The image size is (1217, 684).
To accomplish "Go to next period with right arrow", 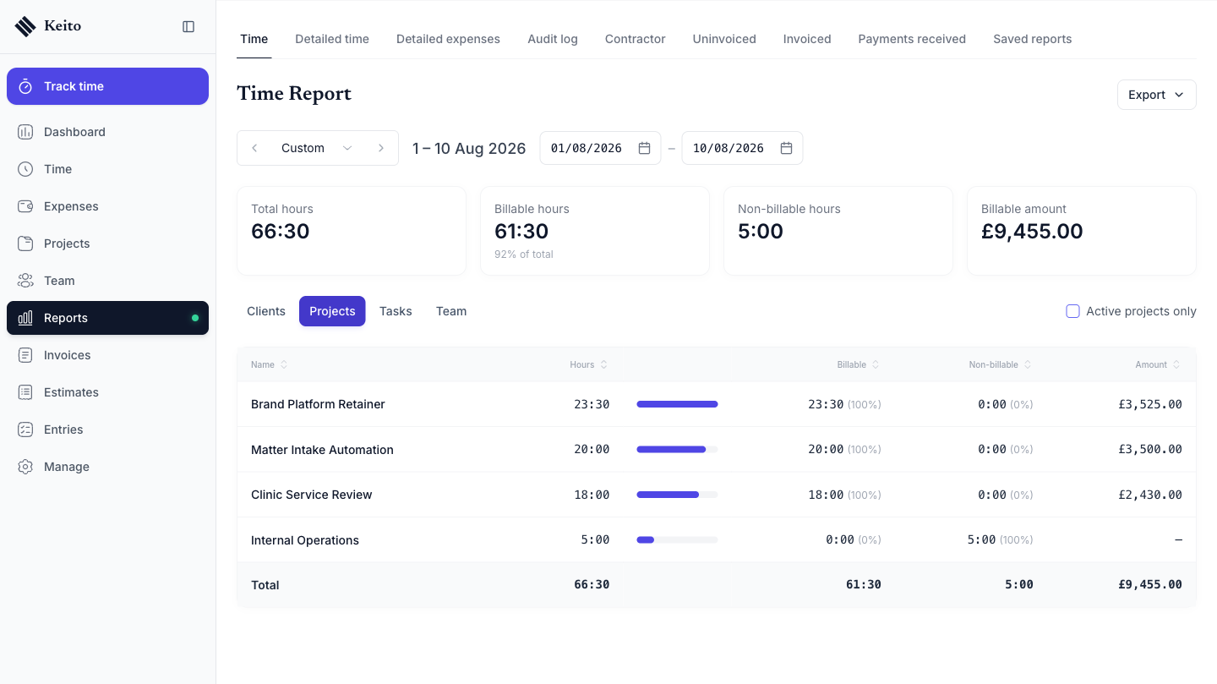I will (x=381, y=148).
